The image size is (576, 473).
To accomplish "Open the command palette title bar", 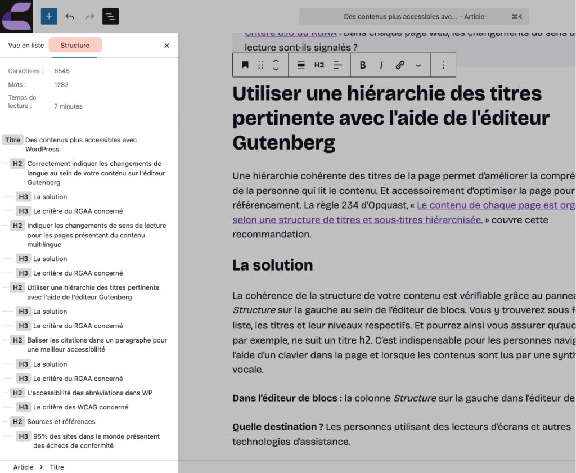I will [413, 16].
